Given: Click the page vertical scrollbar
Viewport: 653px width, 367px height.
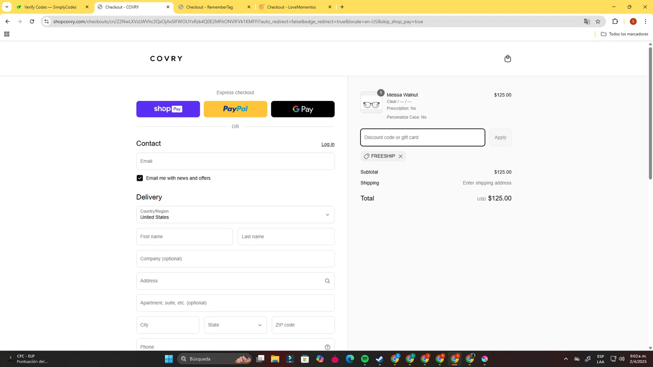Looking at the screenshot, I should click(650, 113).
